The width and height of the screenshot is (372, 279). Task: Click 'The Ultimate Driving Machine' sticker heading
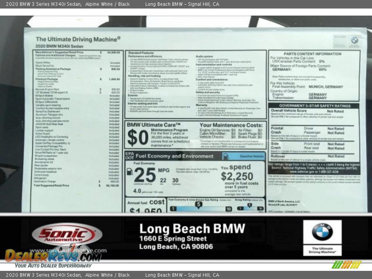tap(78, 39)
